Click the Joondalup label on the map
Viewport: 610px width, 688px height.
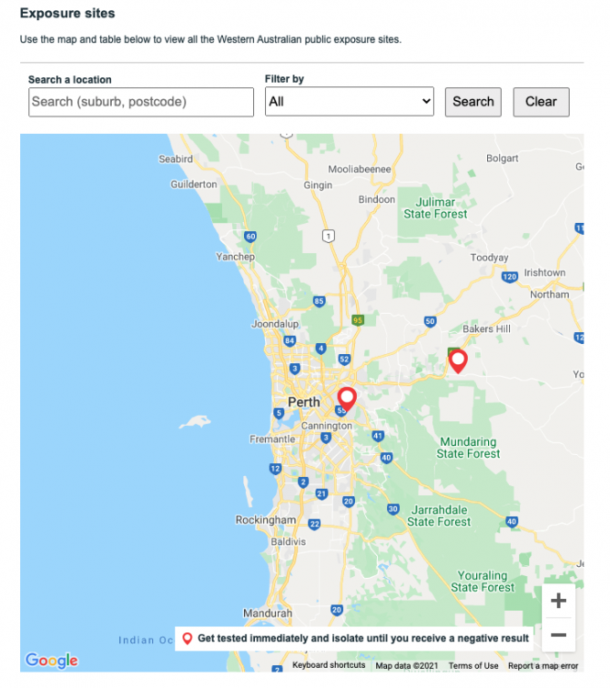pos(276,324)
